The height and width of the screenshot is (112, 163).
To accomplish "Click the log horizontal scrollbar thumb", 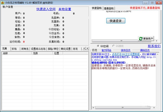I will pos(123,108).
